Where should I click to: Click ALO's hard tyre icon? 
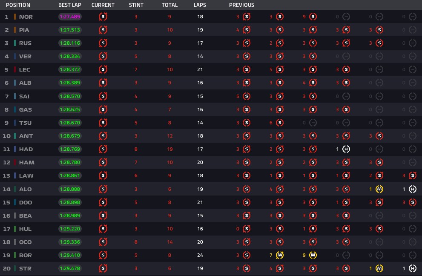(413, 189)
